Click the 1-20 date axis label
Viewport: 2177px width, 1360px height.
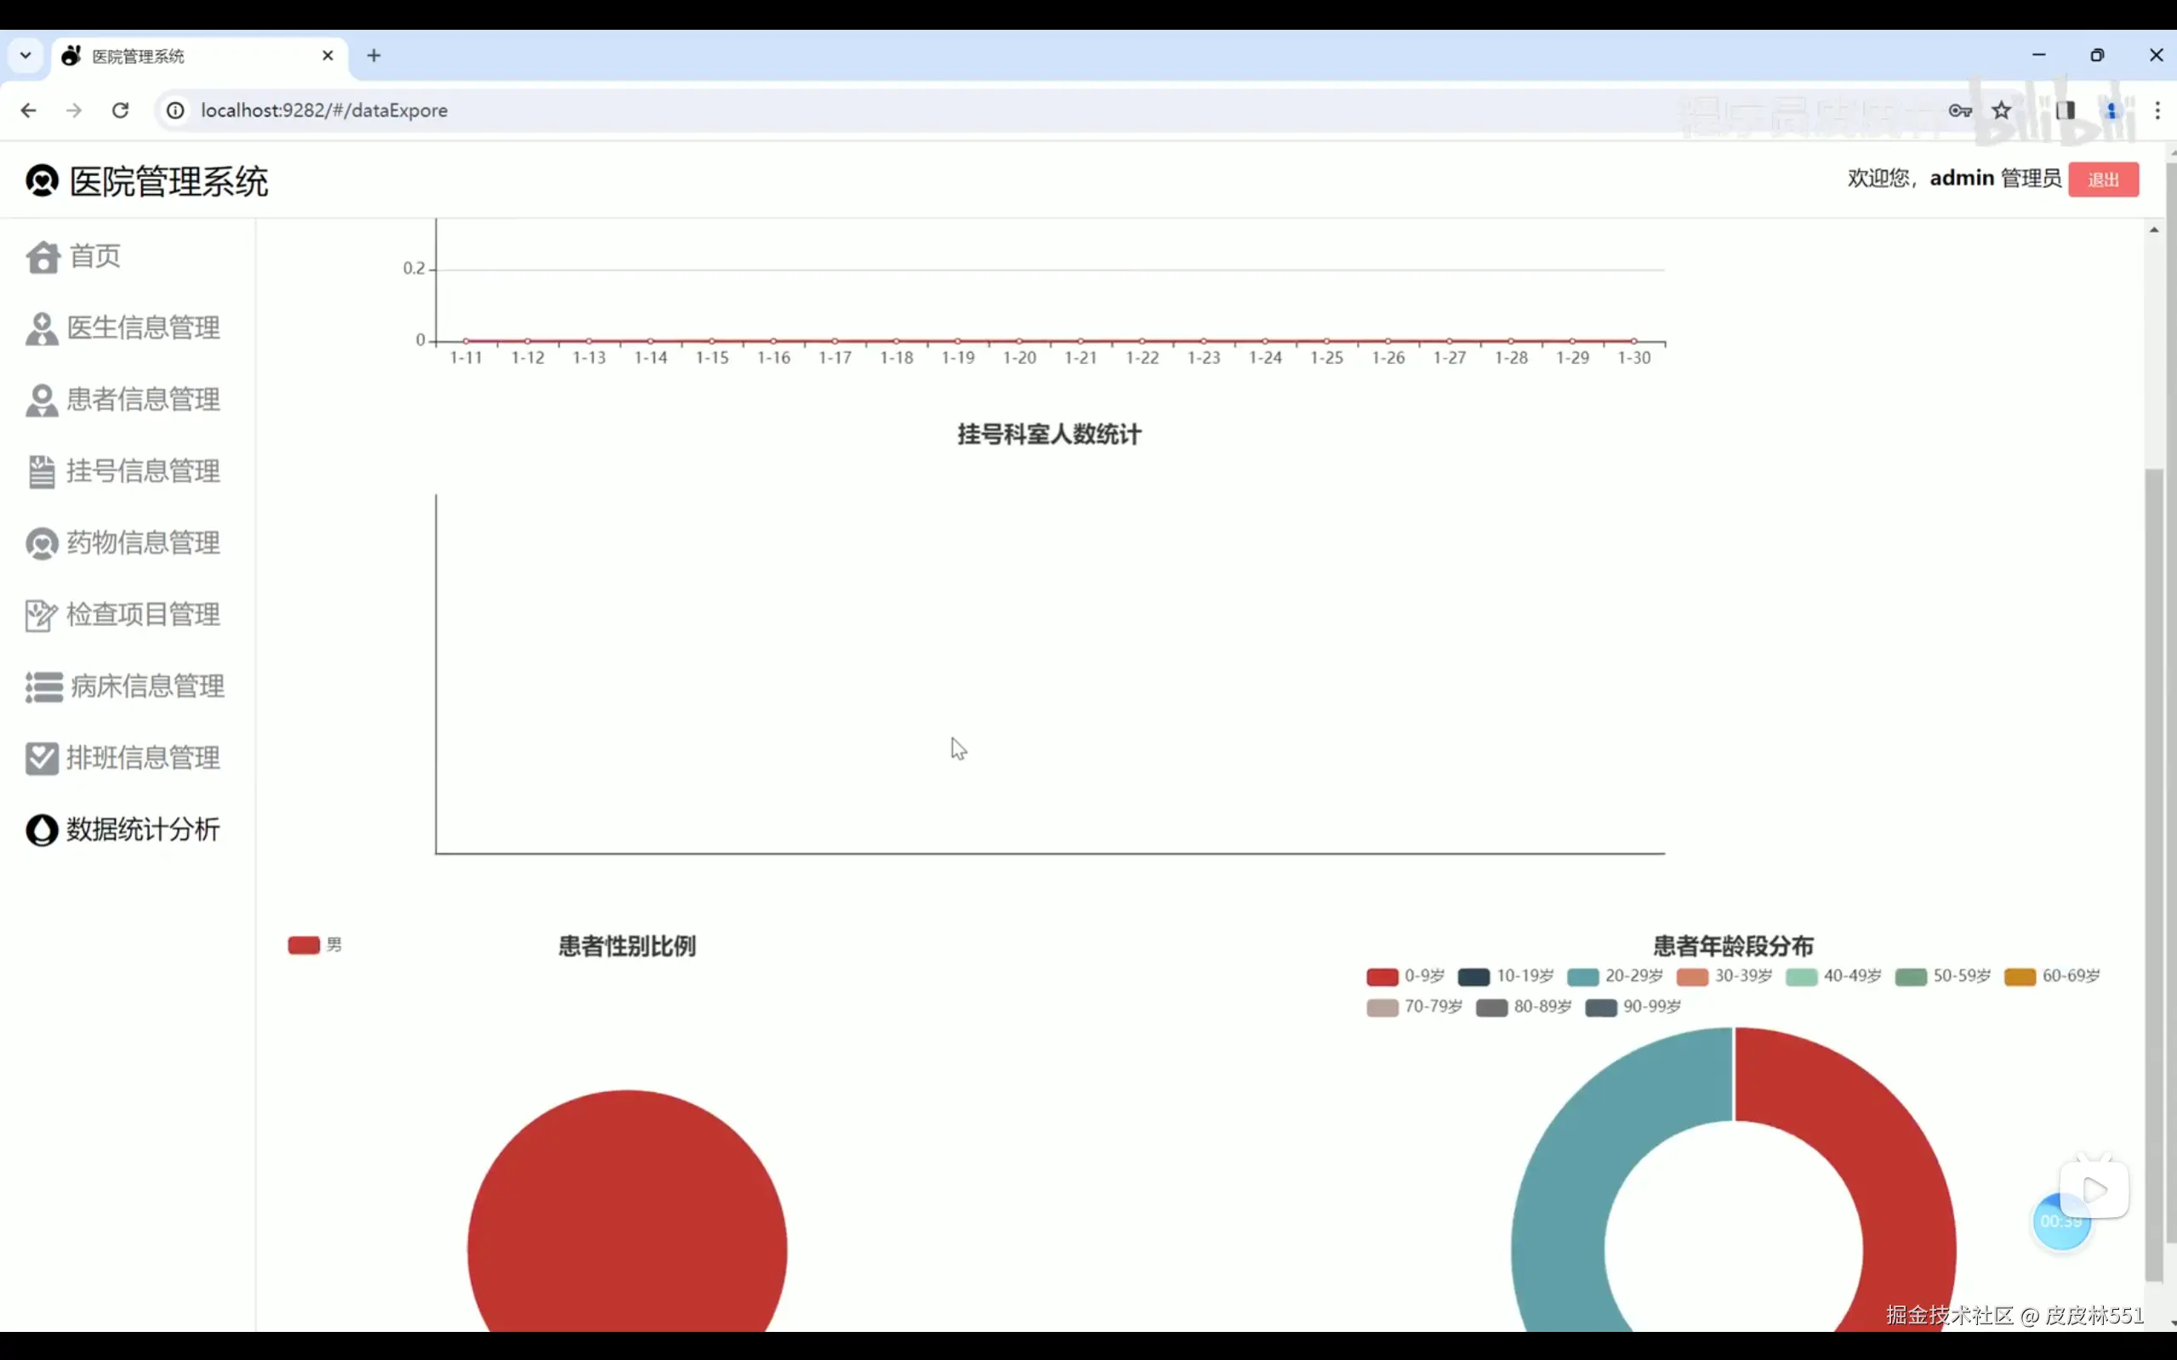coord(1020,358)
